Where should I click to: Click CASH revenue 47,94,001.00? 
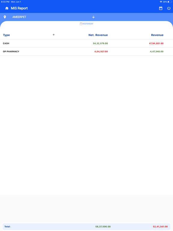tap(156, 43)
